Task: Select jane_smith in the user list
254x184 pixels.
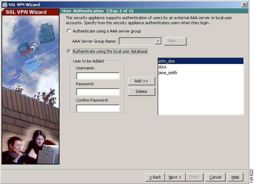Action: click(x=201, y=73)
